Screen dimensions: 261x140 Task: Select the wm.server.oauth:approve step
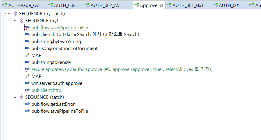pyautogui.click(x=57, y=83)
